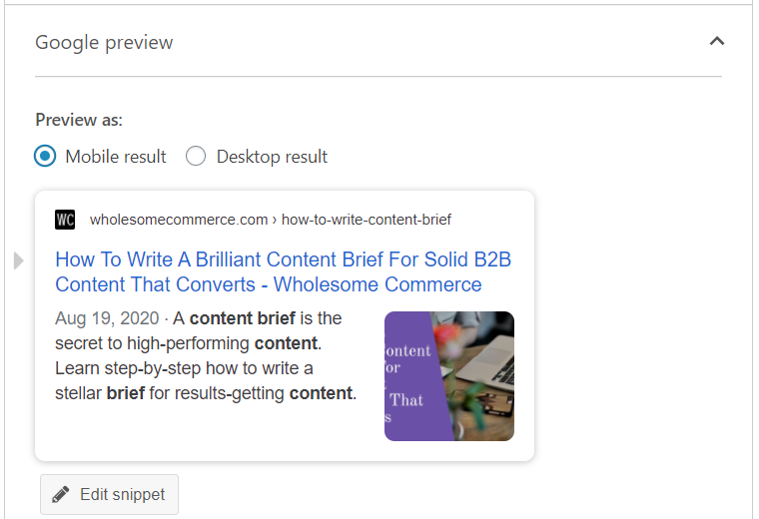Click the Google preview section heading

[x=104, y=42]
